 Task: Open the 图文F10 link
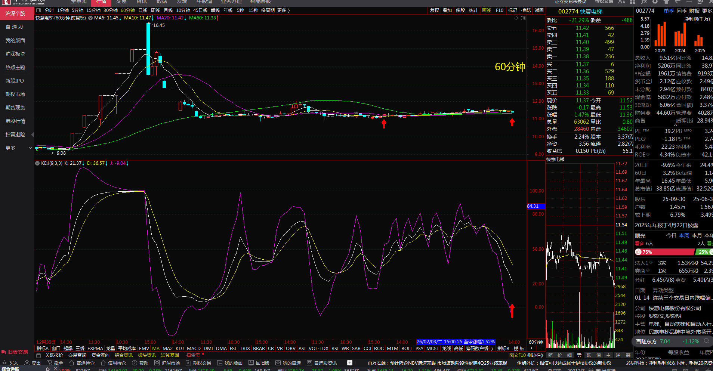(x=518, y=355)
